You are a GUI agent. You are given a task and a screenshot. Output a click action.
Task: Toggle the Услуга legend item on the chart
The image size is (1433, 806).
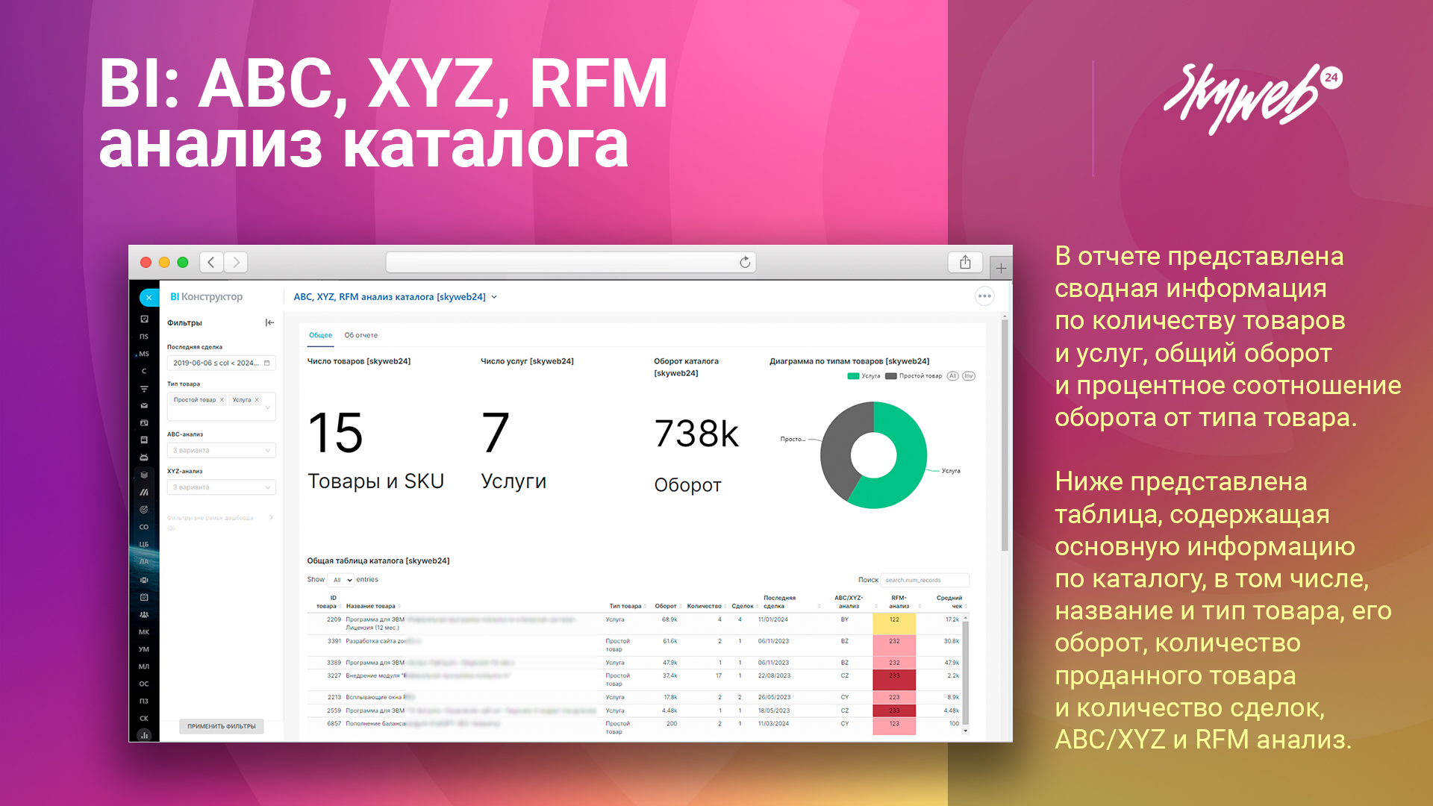pyautogui.click(x=864, y=376)
